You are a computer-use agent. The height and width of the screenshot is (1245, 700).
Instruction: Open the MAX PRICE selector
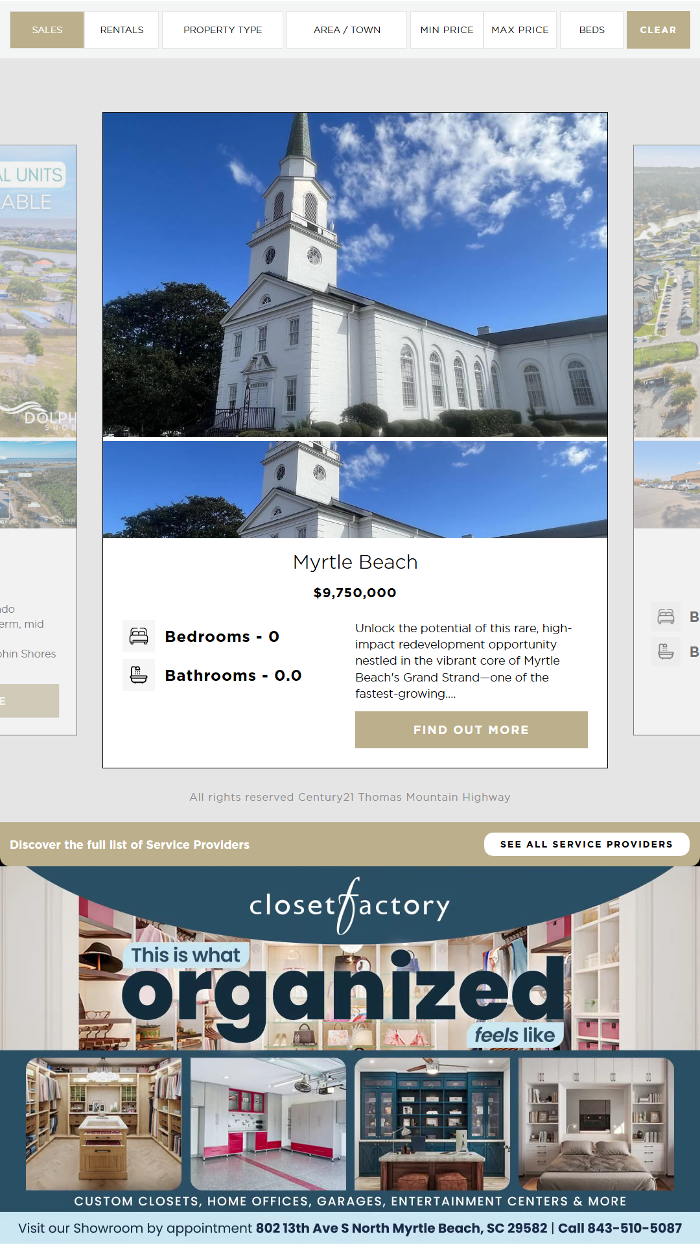tap(520, 30)
